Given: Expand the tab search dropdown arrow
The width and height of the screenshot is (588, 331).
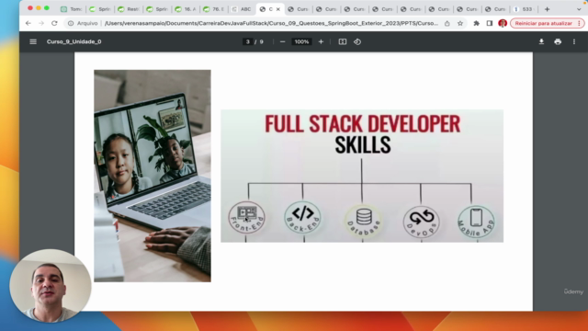Looking at the screenshot, I should [579, 9].
